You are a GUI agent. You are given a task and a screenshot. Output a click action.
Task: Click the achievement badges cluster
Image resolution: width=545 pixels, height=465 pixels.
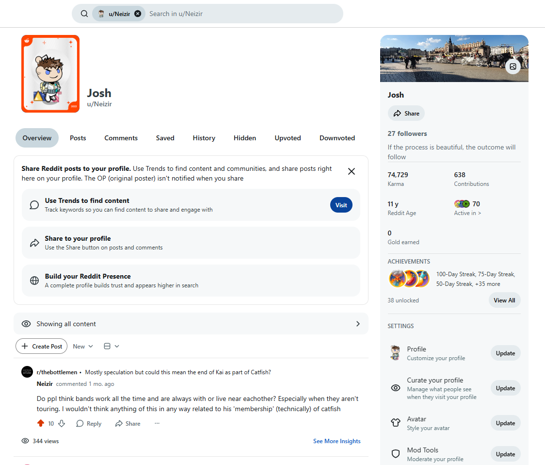[x=409, y=279]
